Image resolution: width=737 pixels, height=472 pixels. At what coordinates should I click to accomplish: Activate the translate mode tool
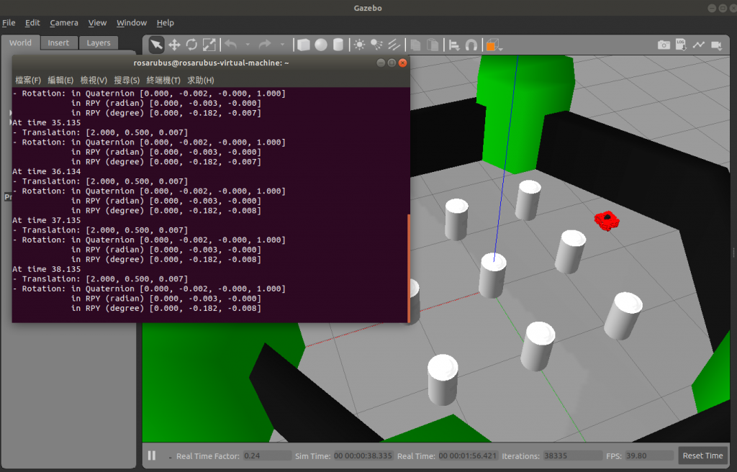[x=174, y=45]
